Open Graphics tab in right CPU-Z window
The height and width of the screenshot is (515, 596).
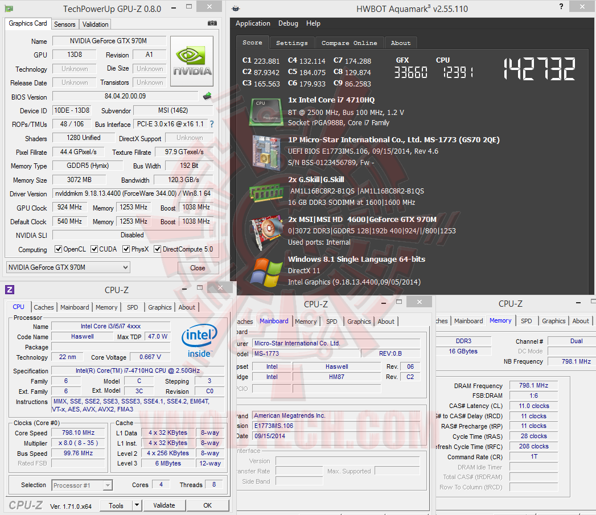click(x=553, y=321)
